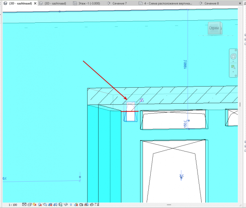Open the Detail Level control

(24, 205)
